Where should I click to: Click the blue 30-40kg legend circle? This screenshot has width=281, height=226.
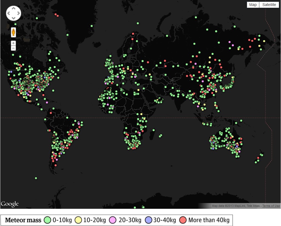coord(148,220)
